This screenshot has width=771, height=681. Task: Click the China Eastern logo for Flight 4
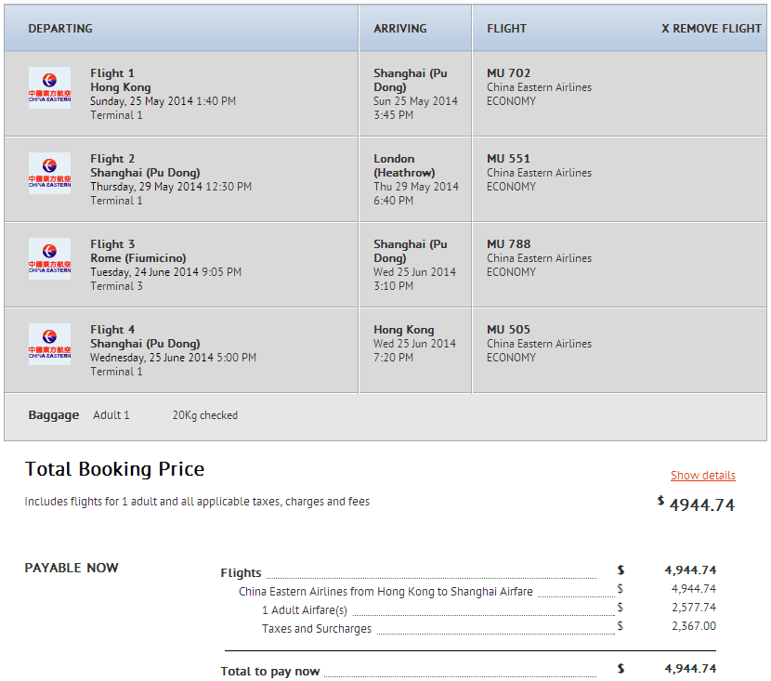coord(49,345)
